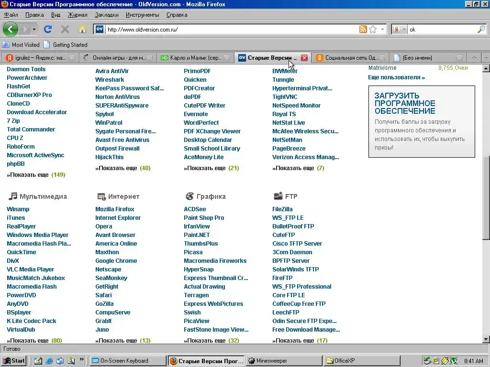490x367 pixels.
Task: Open the Most Visited bookmarks folder
Action: 21,44
